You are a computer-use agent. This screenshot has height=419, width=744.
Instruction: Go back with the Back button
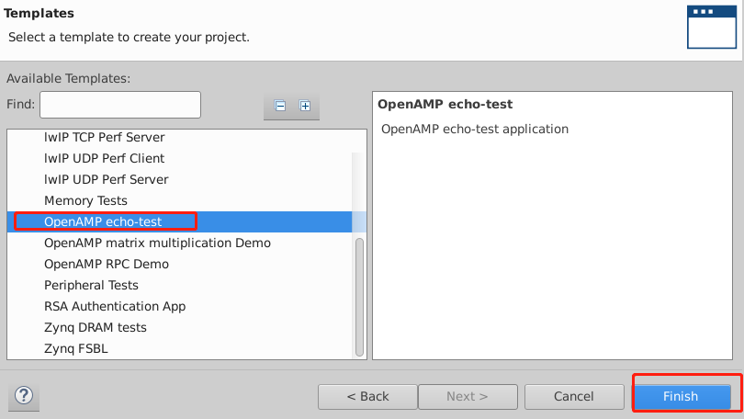[367, 396]
